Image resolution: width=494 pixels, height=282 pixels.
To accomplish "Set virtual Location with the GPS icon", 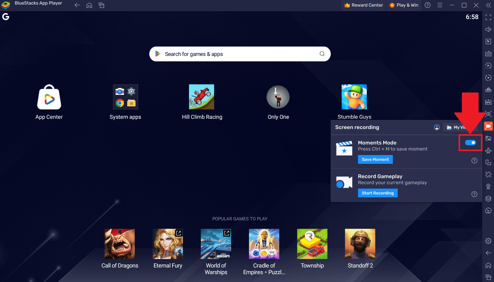I will (x=488, y=186).
